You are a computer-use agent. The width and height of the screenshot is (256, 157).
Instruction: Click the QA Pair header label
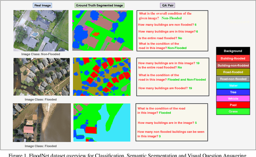tap(168, 5)
